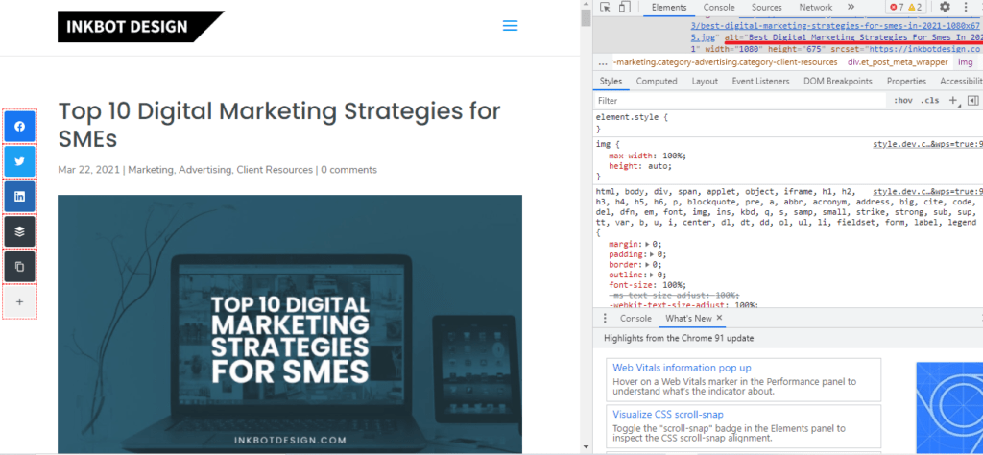Switch to the Elements panel tab
983x455 pixels.
pos(669,8)
